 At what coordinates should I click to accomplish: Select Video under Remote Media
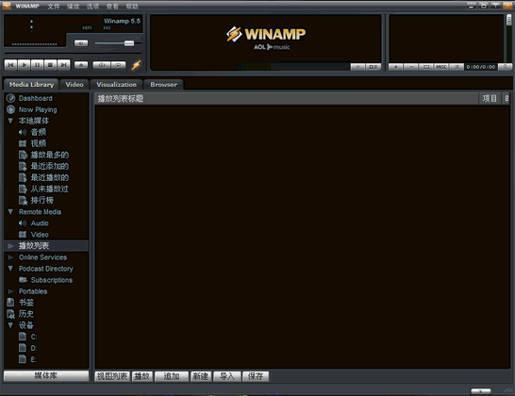pos(40,235)
